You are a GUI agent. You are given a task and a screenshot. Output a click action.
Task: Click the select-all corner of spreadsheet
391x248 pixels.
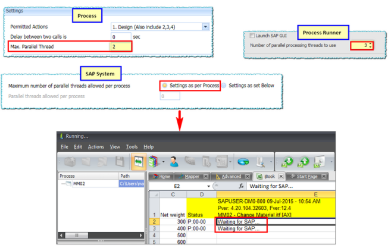point(155,194)
